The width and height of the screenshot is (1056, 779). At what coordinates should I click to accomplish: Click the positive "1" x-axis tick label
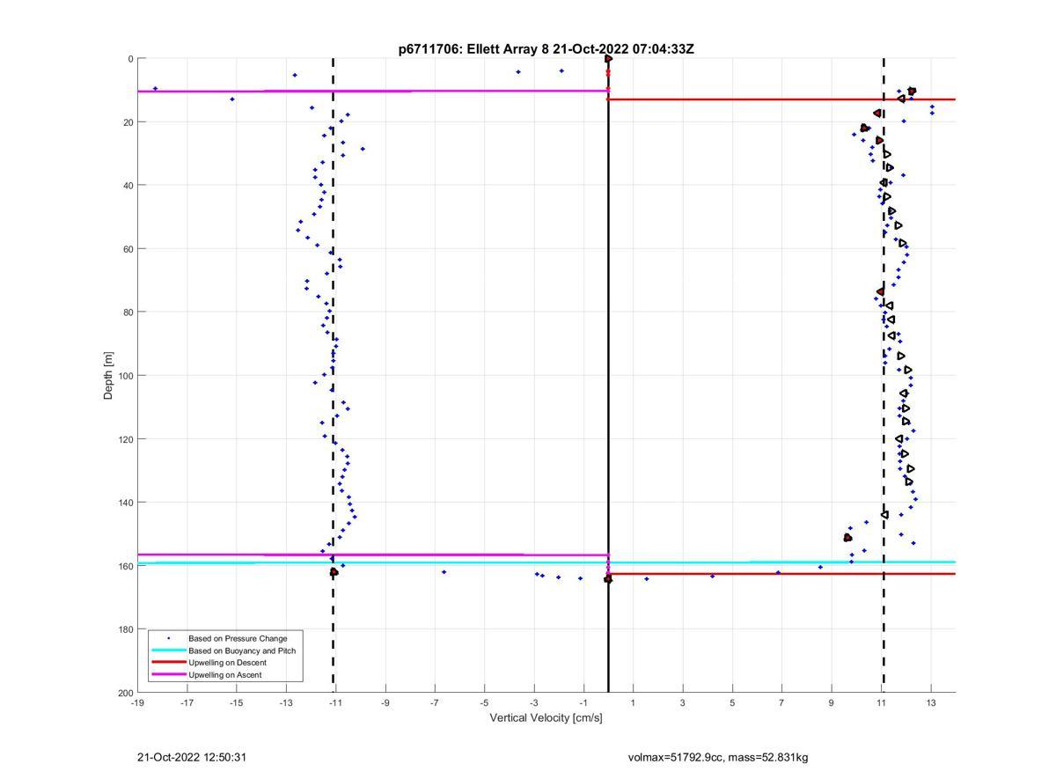pos(633,703)
